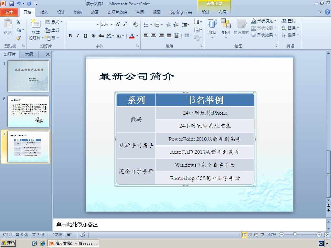Click the notes field 单击此处添加备注

[189, 225]
